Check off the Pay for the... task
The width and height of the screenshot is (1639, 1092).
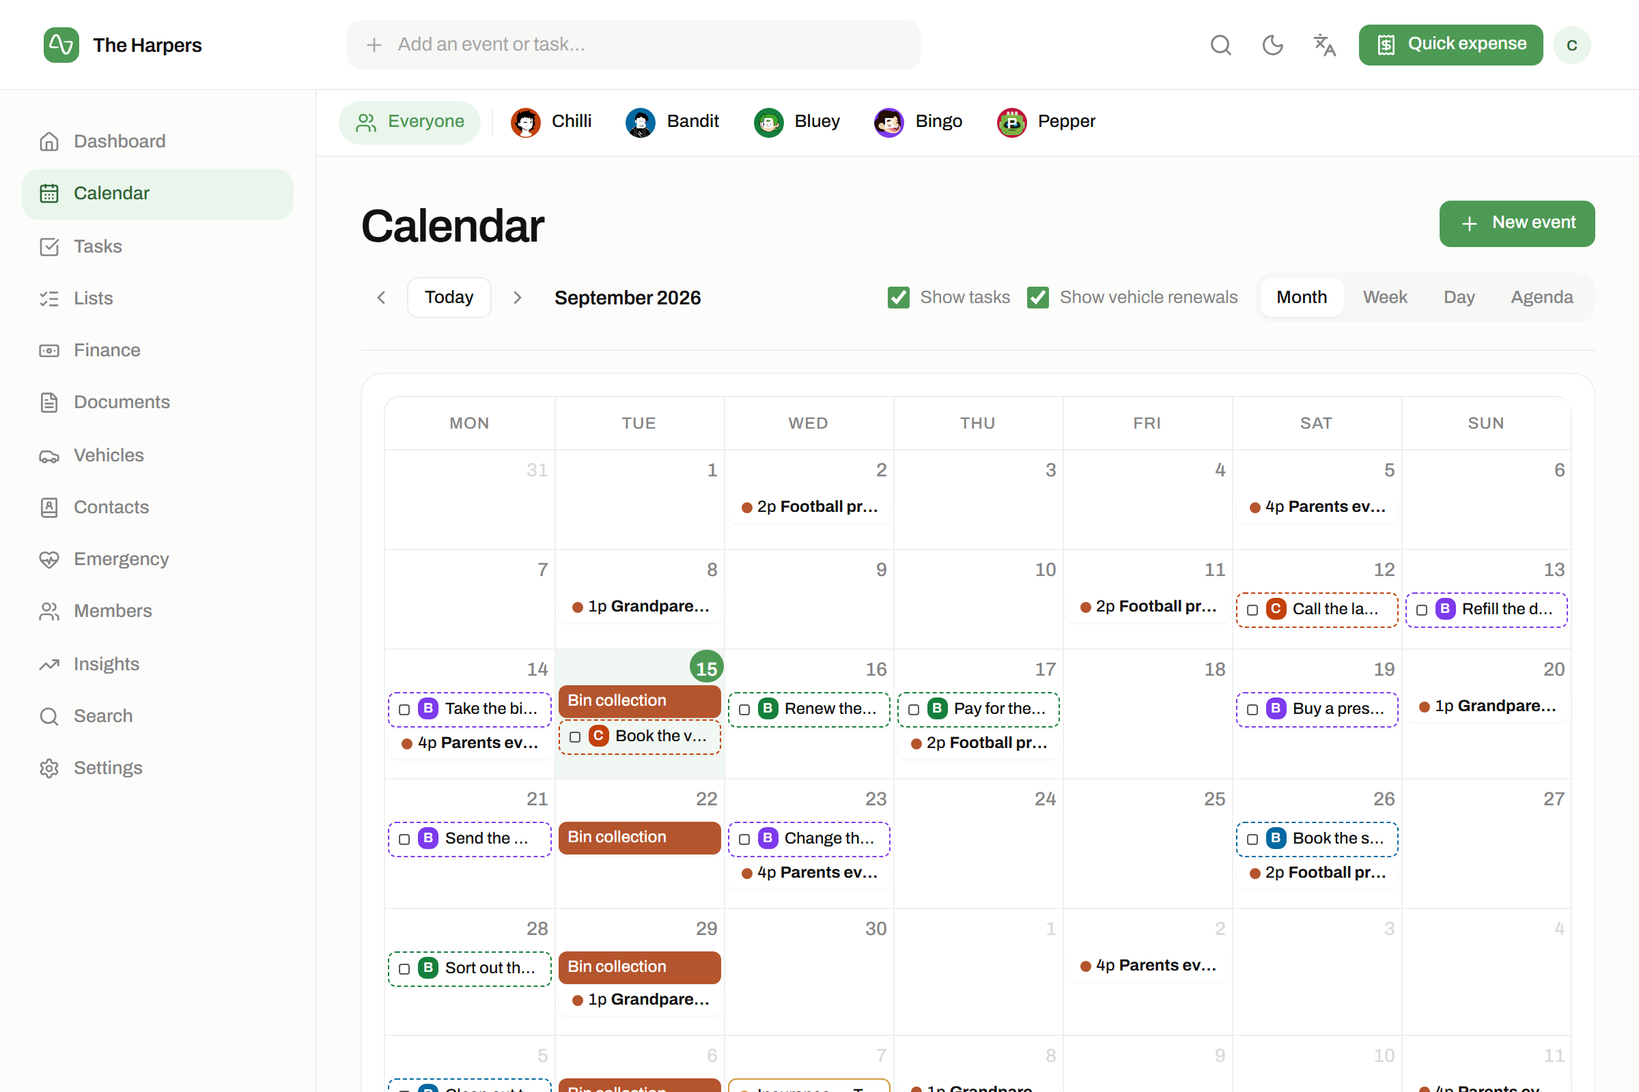pyautogui.click(x=914, y=710)
